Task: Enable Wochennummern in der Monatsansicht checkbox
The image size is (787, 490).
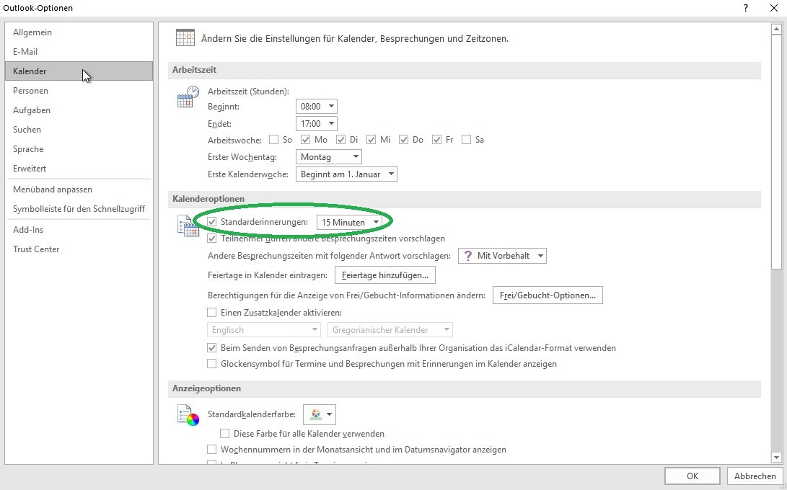Action: pos(212,450)
